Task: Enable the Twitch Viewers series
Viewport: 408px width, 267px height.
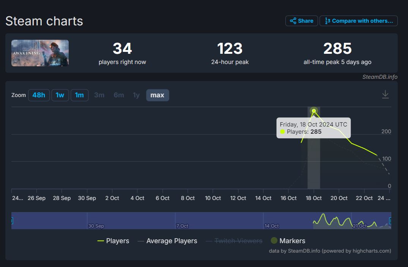Action: 234,241
